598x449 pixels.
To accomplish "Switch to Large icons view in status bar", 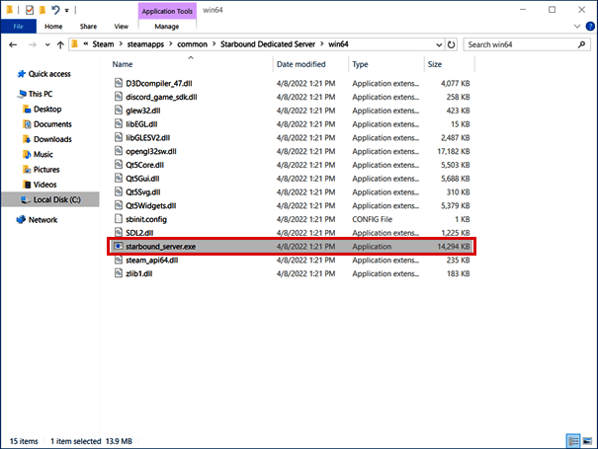I will click(x=588, y=441).
